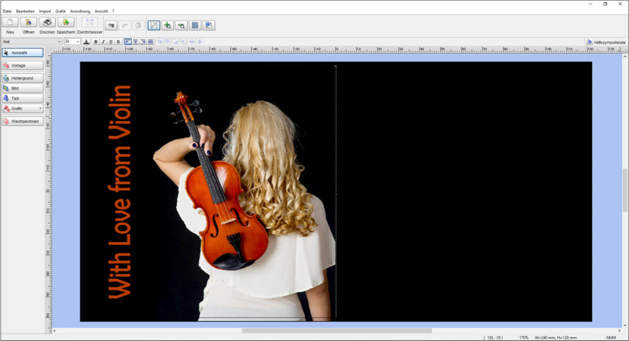
Task: Open the Bearbeiten menu
Action: click(25, 11)
